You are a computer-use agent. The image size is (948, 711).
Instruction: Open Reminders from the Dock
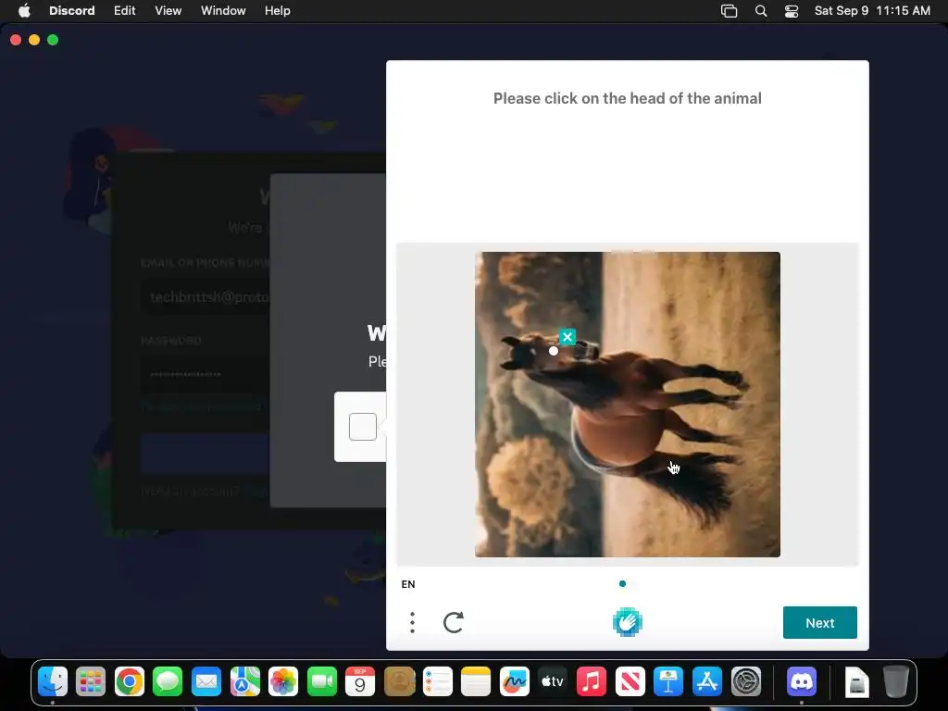(438, 682)
